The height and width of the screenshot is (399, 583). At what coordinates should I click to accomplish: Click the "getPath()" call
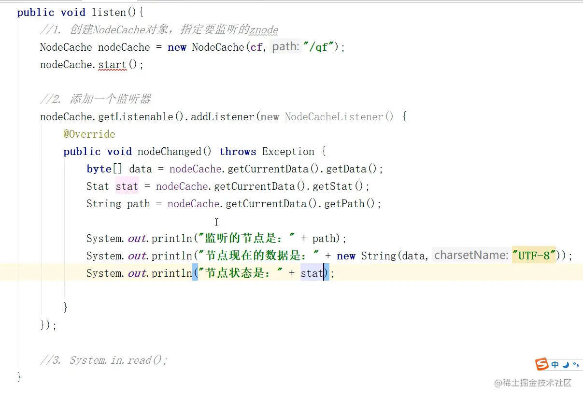350,204
